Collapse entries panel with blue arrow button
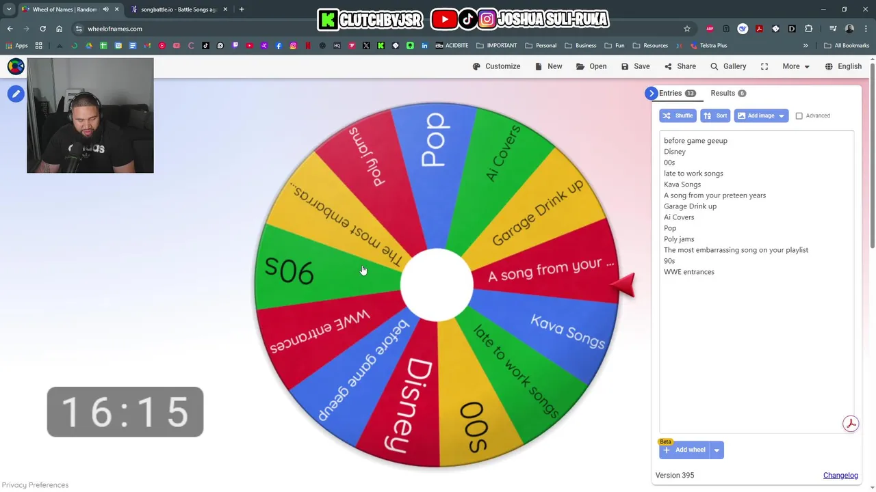Screen dimensions: 876x492 651,93
